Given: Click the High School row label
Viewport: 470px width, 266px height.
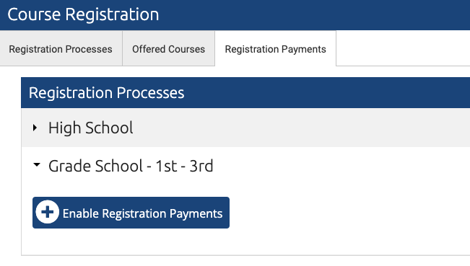Looking at the screenshot, I should pos(90,128).
